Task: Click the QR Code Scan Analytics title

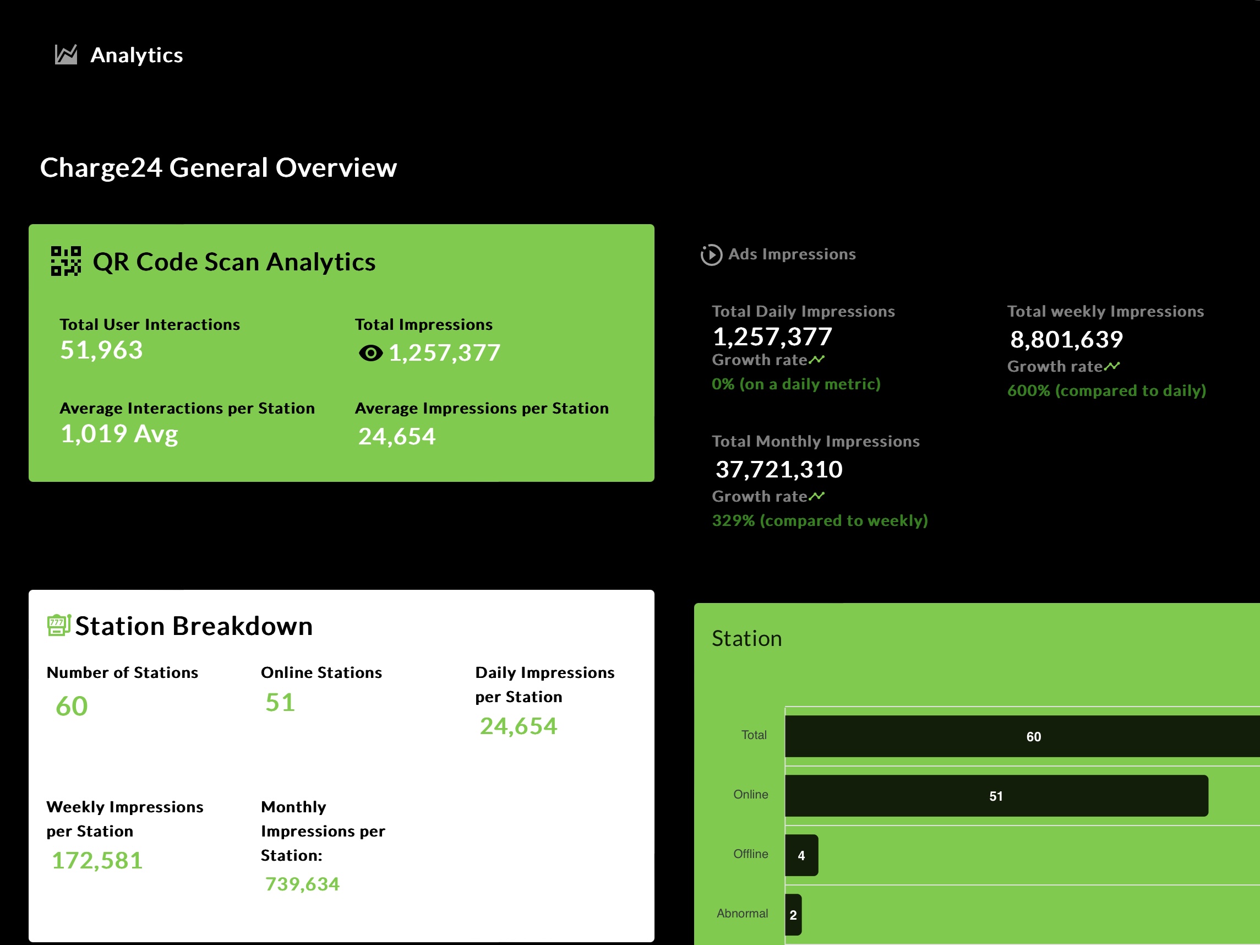Action: pyautogui.click(x=234, y=262)
